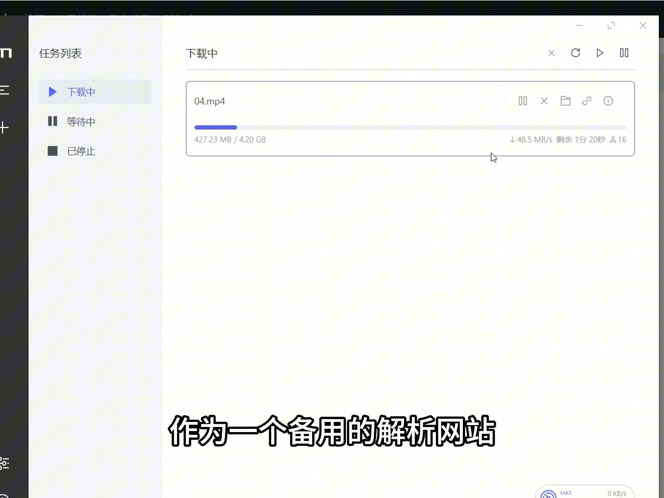Maximize the download manager window
Image resolution: width=664 pixels, height=498 pixels.
611,25
